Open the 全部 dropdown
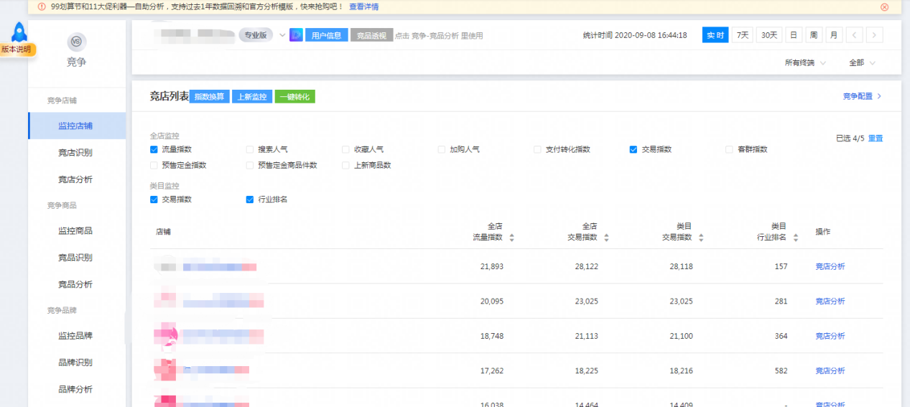 [x=862, y=63]
